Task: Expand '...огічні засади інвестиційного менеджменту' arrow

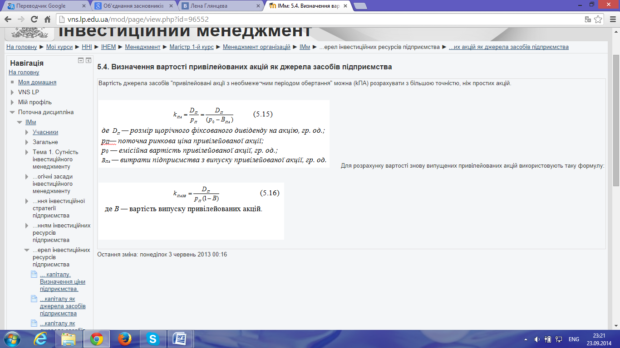Action: [27, 177]
